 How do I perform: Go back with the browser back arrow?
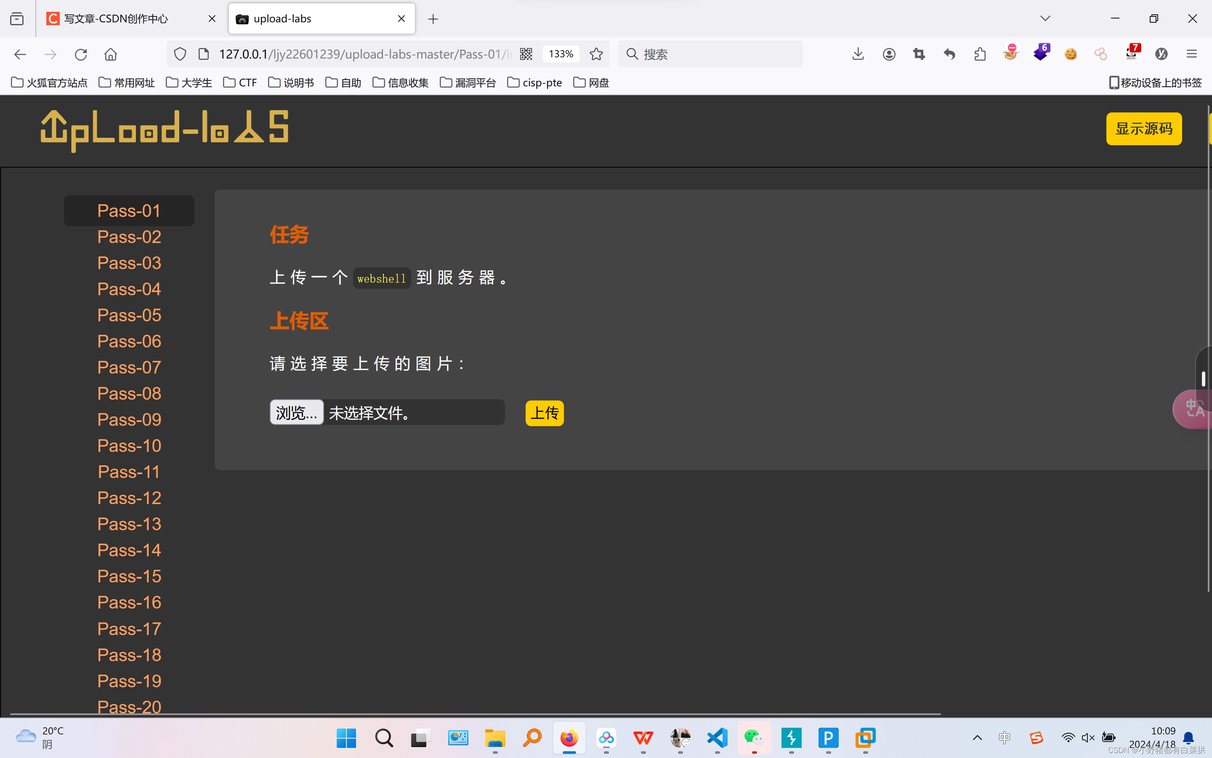[20, 54]
